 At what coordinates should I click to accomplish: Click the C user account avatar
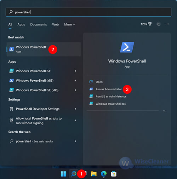click(159, 24)
